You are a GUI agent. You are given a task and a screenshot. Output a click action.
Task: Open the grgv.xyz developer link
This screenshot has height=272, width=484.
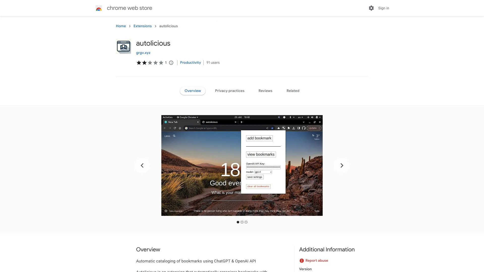pos(143,53)
